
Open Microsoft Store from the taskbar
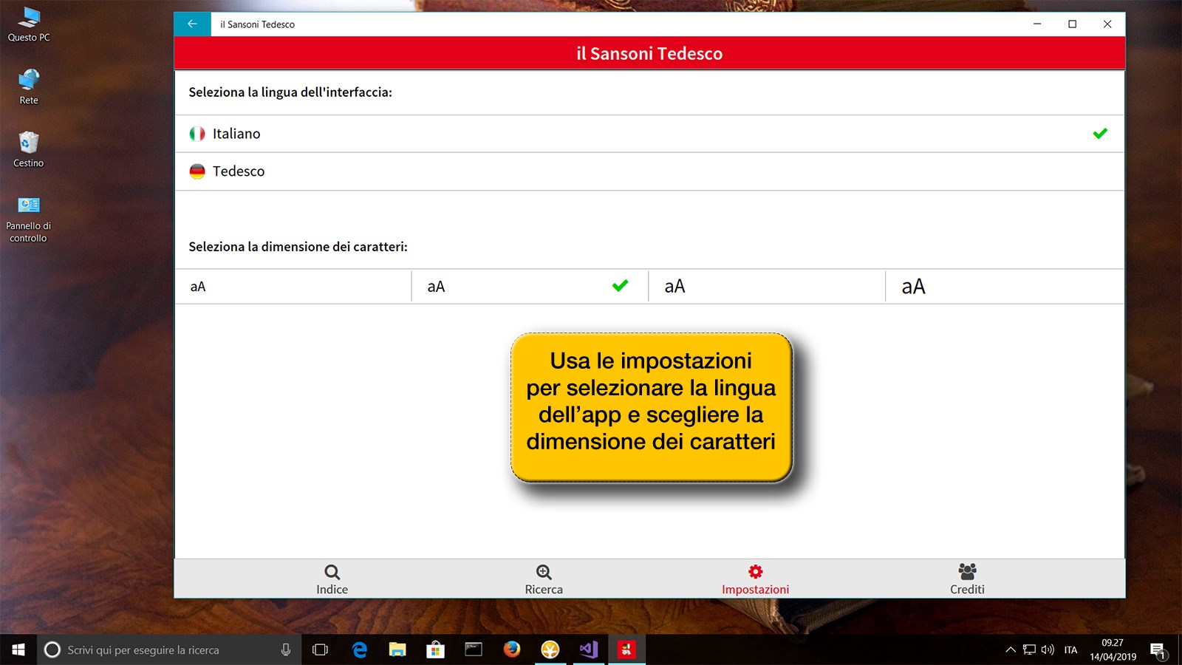point(435,649)
